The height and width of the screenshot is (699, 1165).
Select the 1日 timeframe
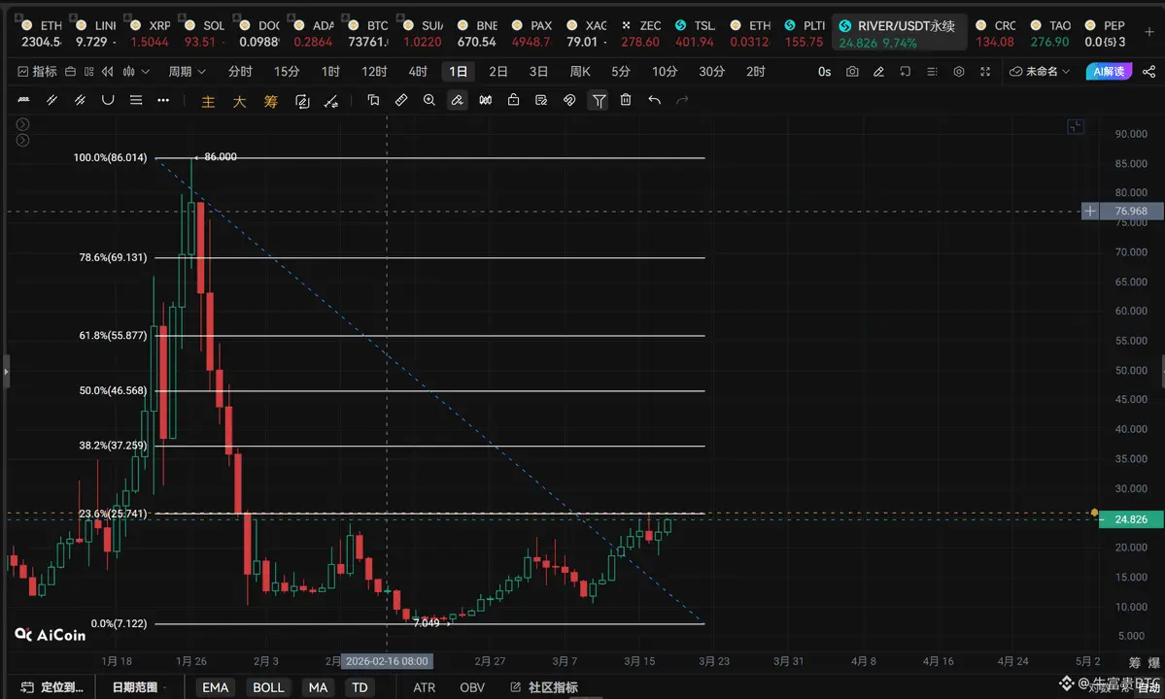coord(459,71)
